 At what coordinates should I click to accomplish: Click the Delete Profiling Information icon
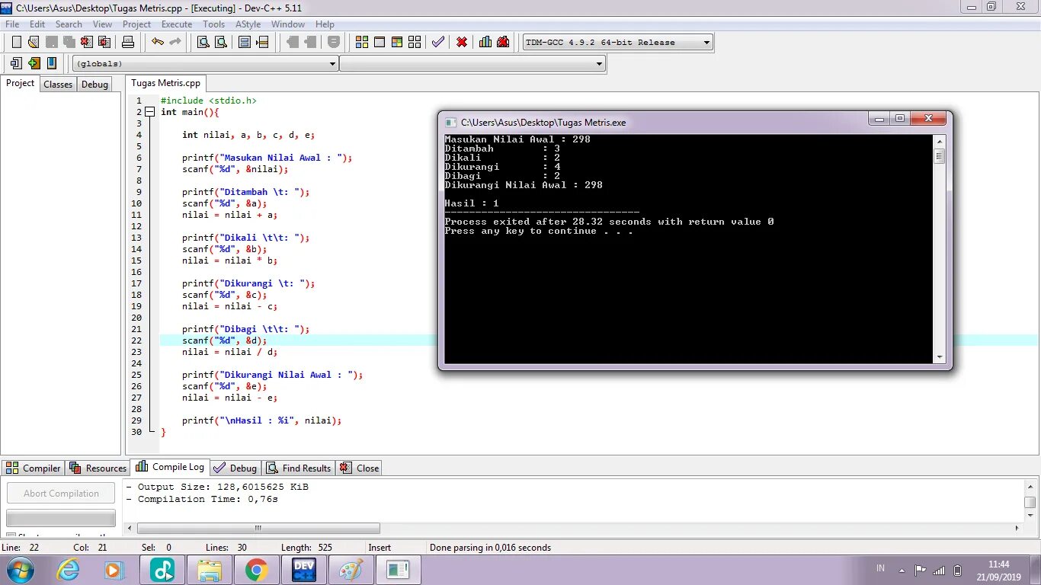click(503, 42)
